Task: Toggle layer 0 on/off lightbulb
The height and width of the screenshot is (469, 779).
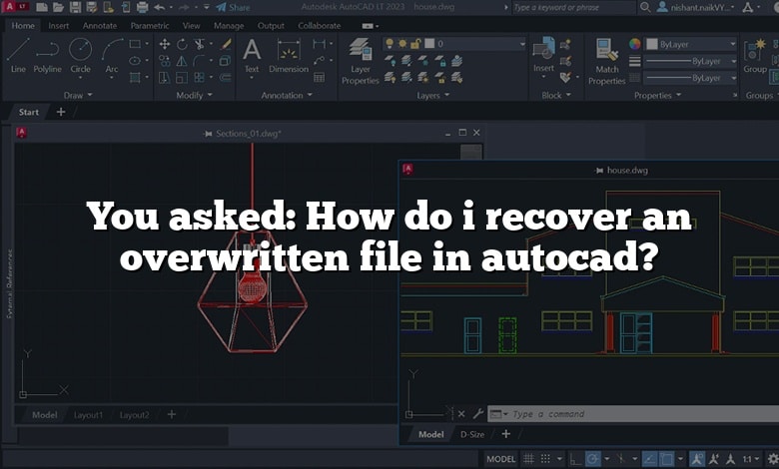Action: pos(389,44)
